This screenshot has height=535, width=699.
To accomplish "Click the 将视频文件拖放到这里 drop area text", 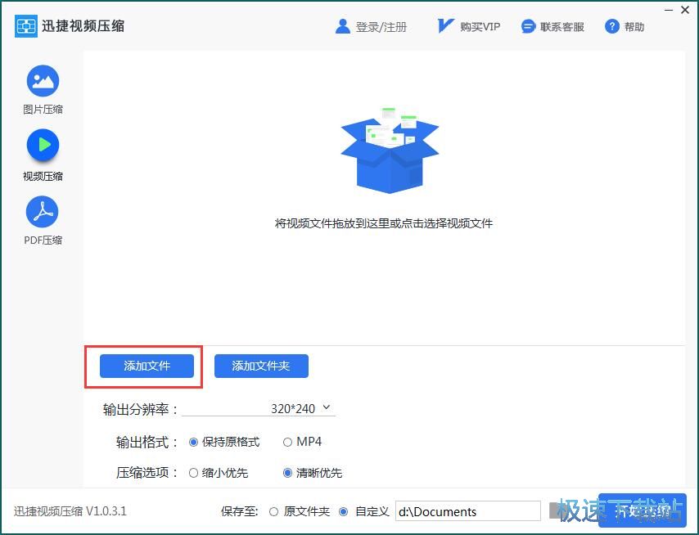I will pos(384,223).
